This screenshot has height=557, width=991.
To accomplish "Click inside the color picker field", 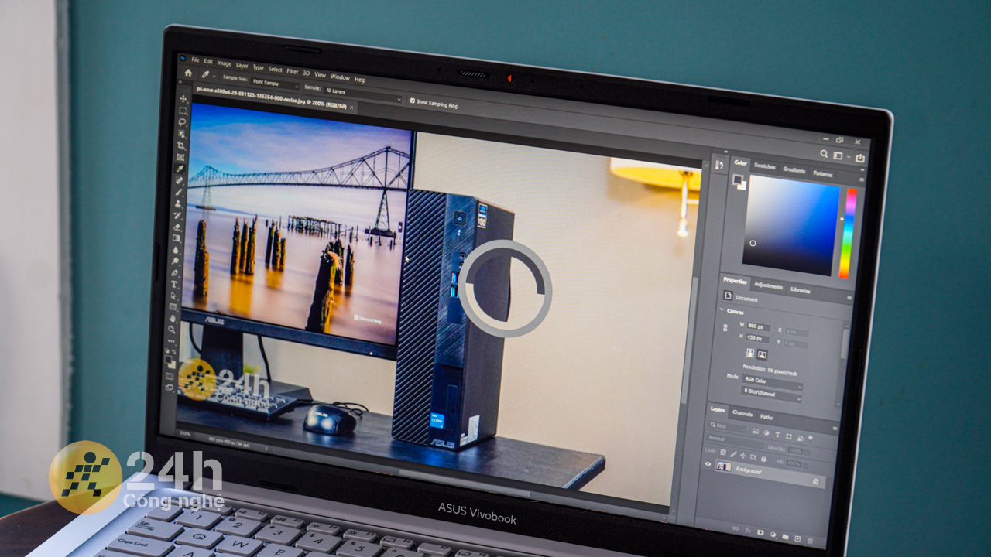I will (790, 226).
